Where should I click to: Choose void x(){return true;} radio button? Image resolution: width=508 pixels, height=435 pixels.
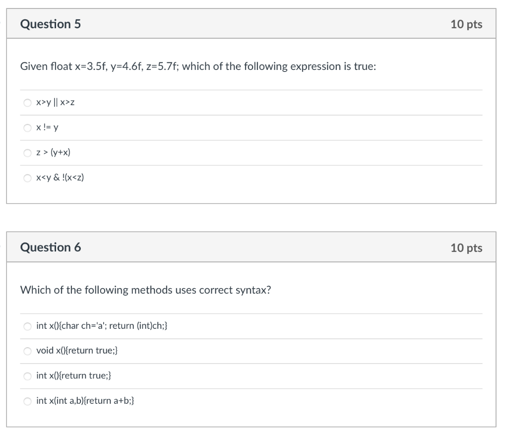[28, 351]
